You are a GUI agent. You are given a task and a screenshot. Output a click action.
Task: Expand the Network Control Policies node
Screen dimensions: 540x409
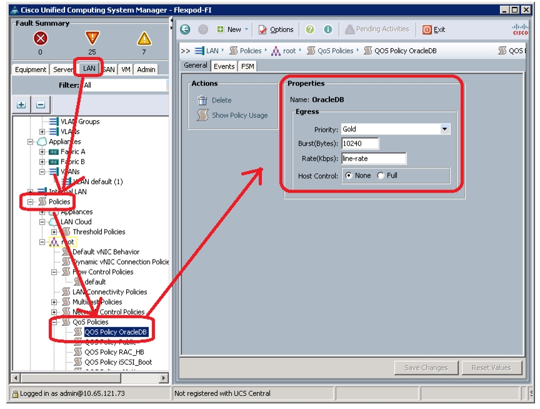tap(54, 312)
